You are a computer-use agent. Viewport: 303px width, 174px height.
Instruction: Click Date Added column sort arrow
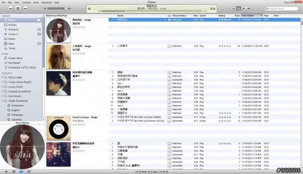[261, 16]
